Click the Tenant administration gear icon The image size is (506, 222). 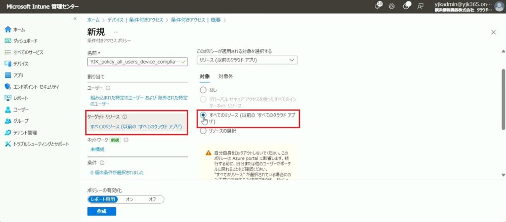coord(8,132)
